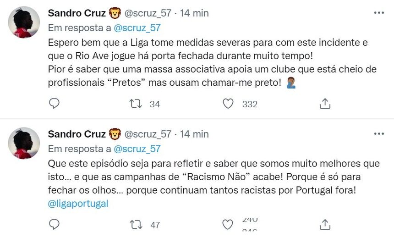Like the first tweet with 332 likes
Screen dimensions: 394x238
(228, 104)
